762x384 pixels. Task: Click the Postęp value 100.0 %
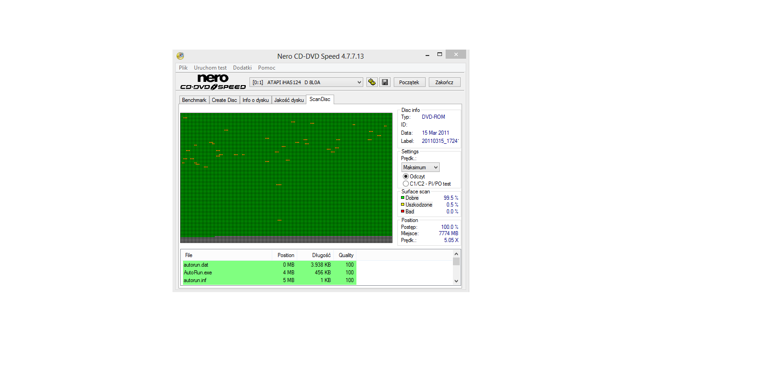click(450, 227)
